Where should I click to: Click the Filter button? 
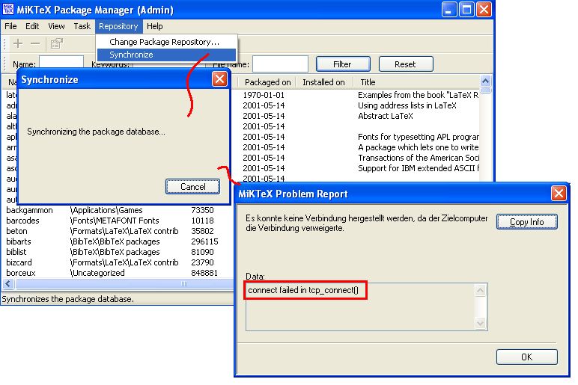[x=343, y=64]
